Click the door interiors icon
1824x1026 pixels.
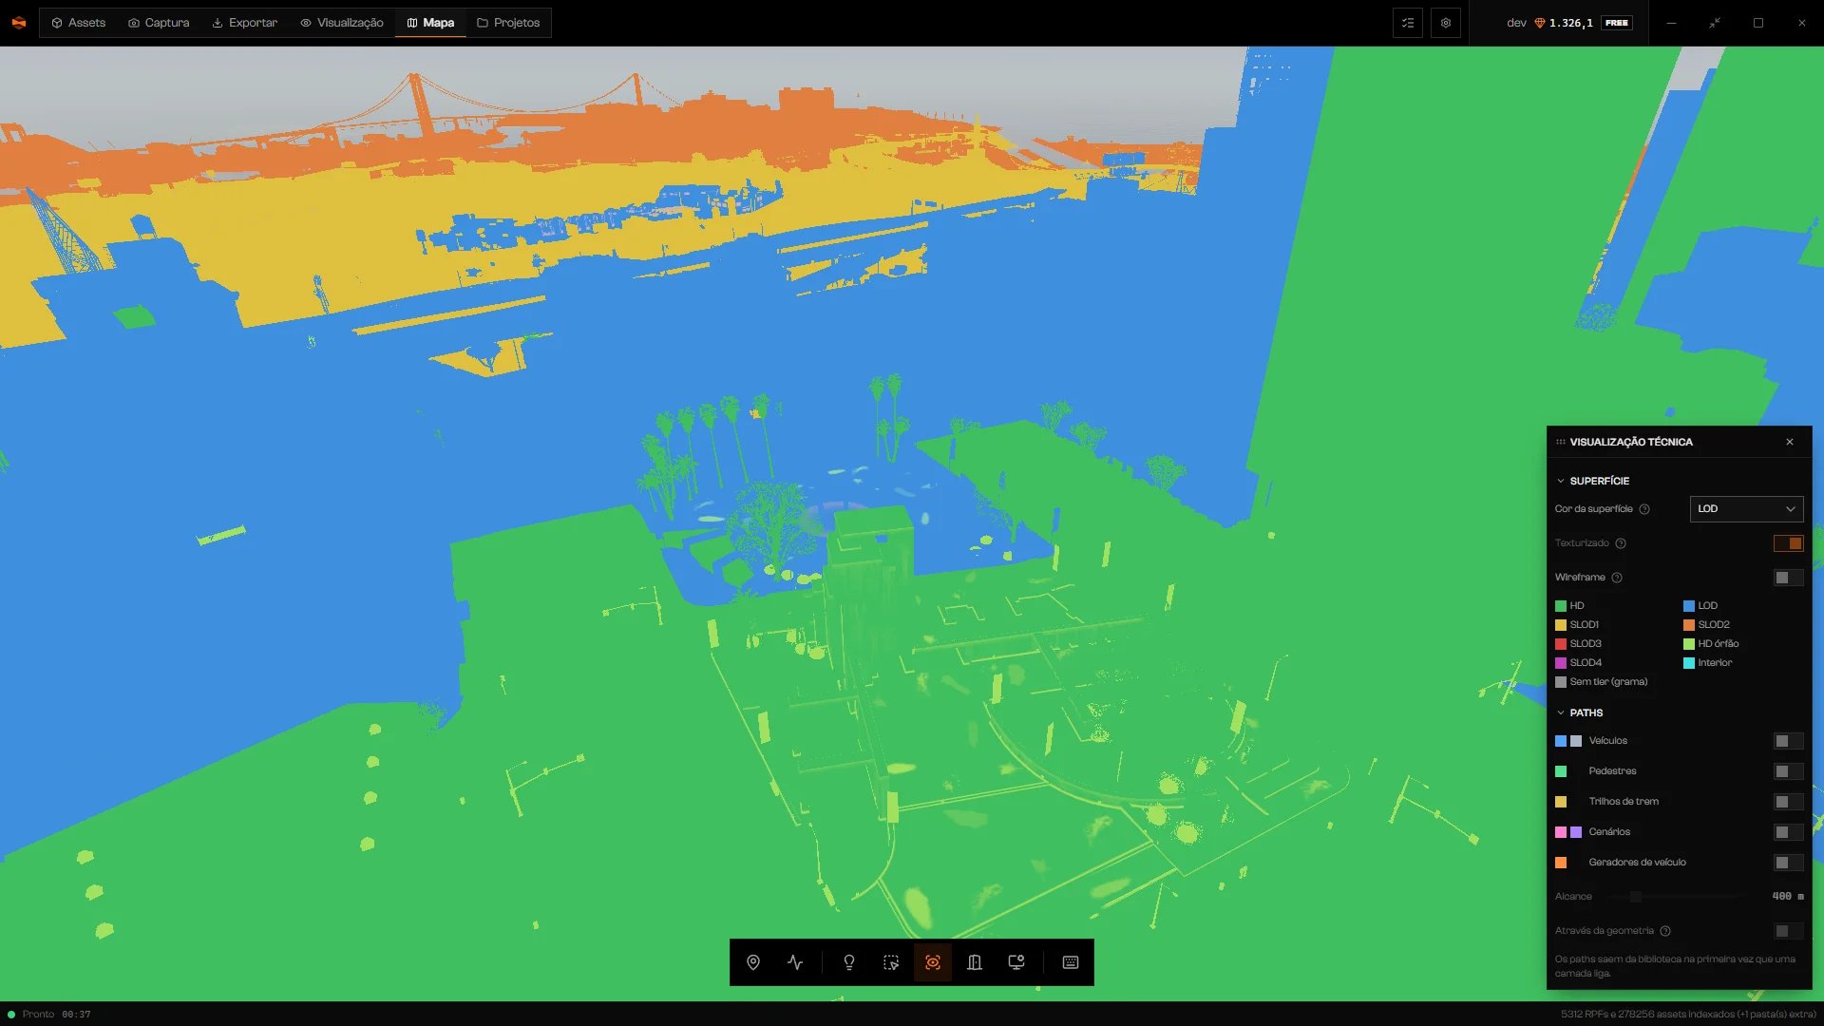975,962
